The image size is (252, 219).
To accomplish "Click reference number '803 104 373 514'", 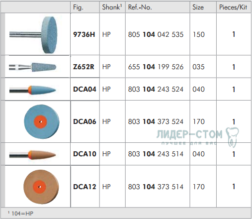I will pos(156,187).
